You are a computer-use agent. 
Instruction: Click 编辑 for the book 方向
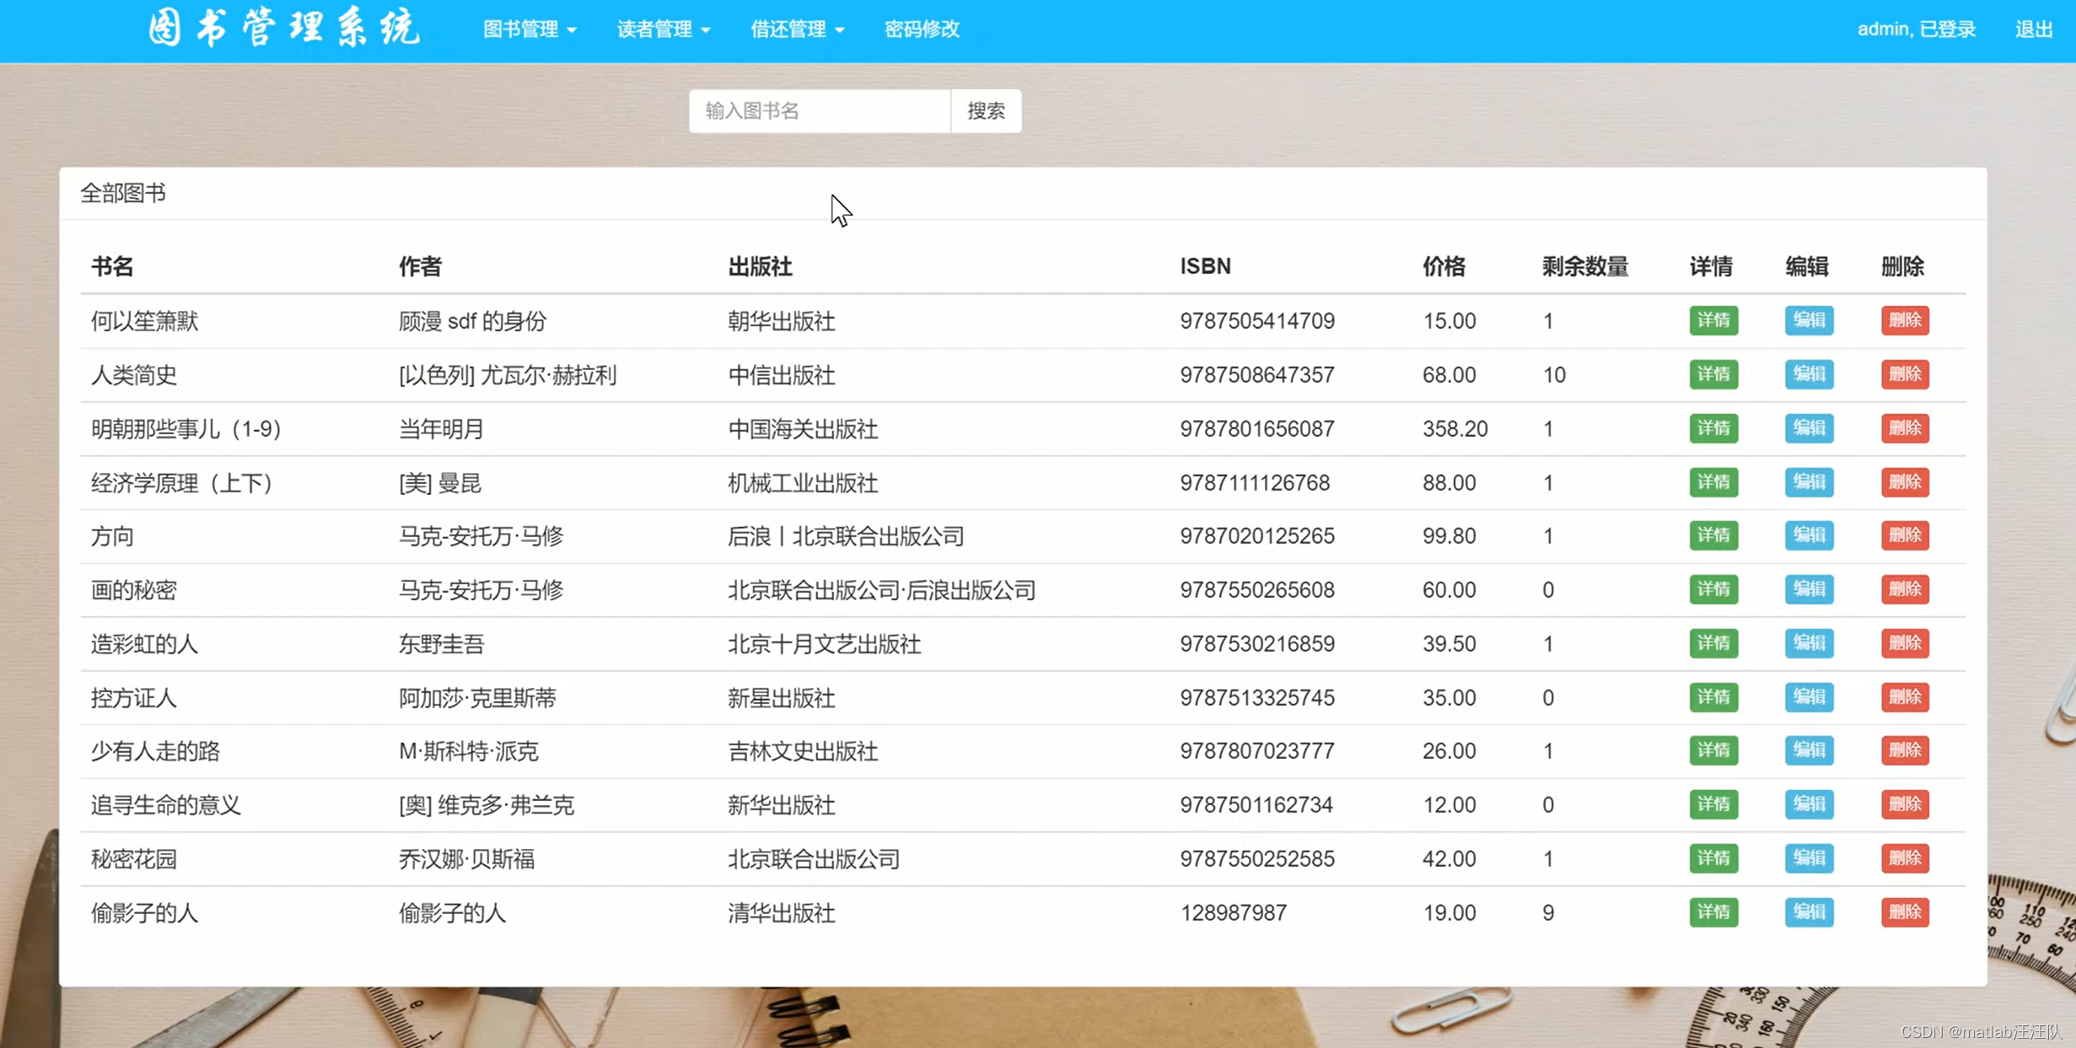1808,535
